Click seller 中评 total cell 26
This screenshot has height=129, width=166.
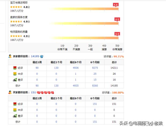(x=114, y=74)
